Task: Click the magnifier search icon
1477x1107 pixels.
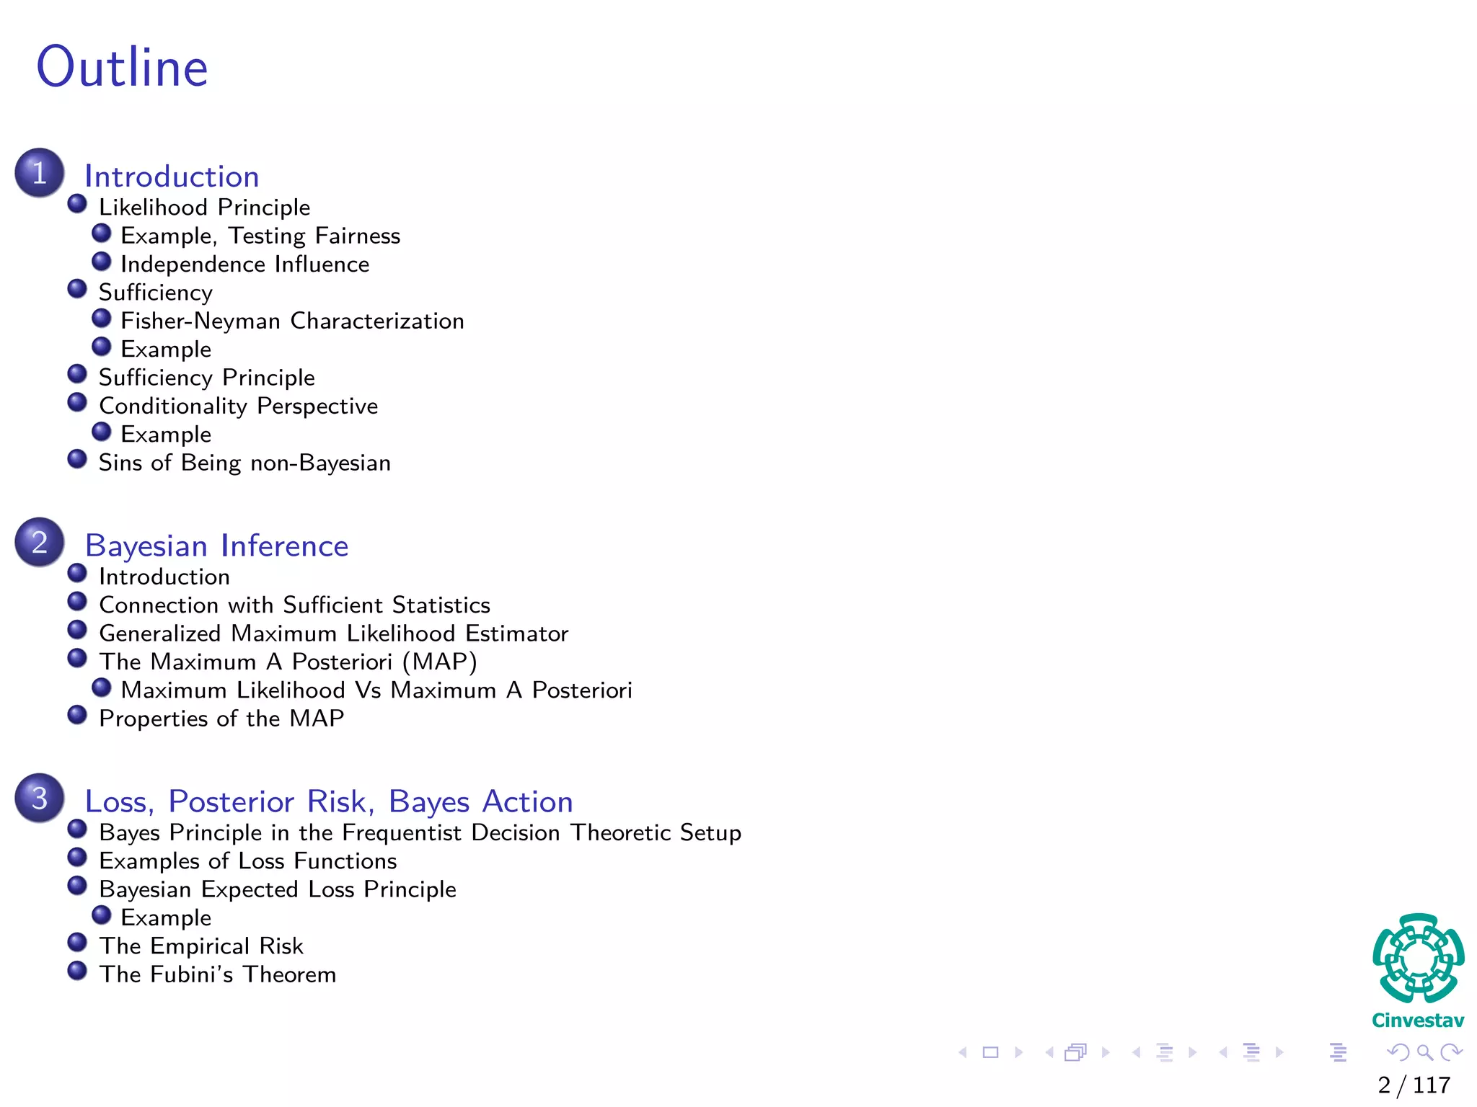Action: coord(1424,1052)
